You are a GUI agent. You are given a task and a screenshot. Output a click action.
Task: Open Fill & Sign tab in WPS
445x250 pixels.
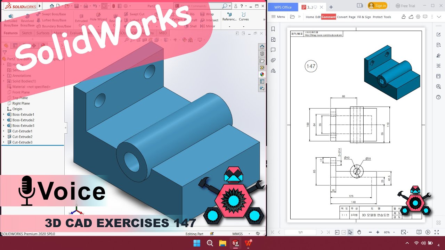tap(364, 17)
